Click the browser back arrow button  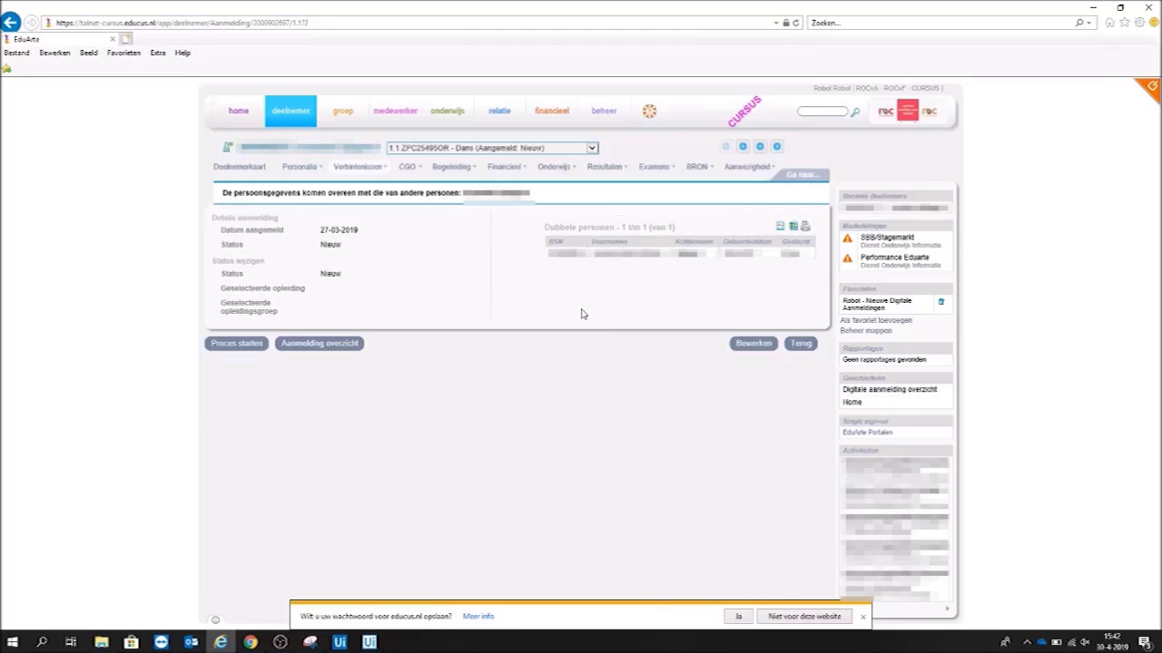click(x=11, y=23)
